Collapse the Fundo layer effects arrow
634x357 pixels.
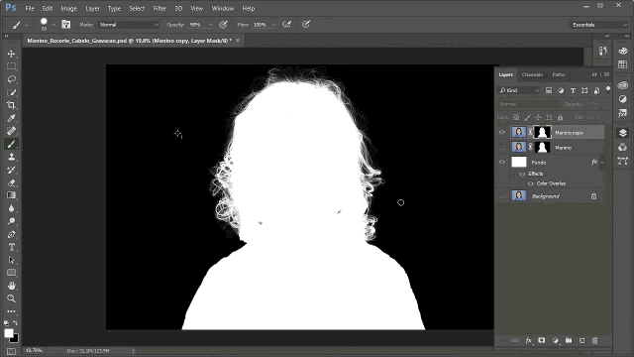tap(602, 163)
